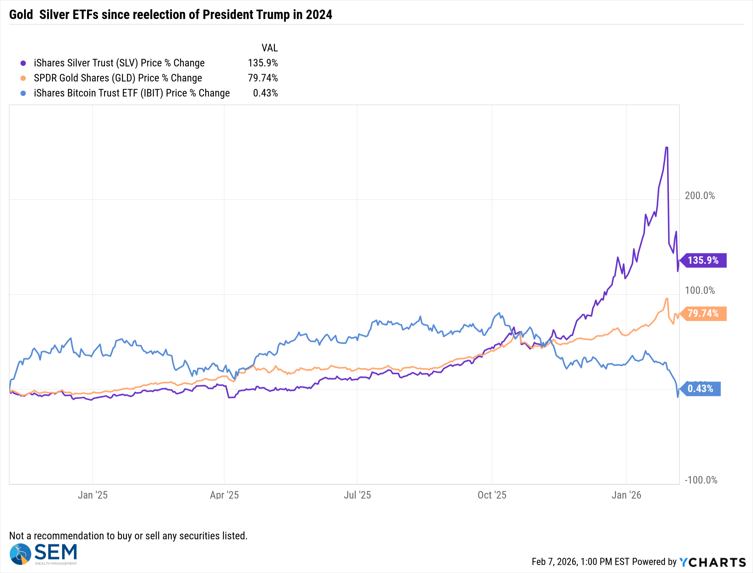
Task: Click the chart title text
Action: (x=171, y=15)
